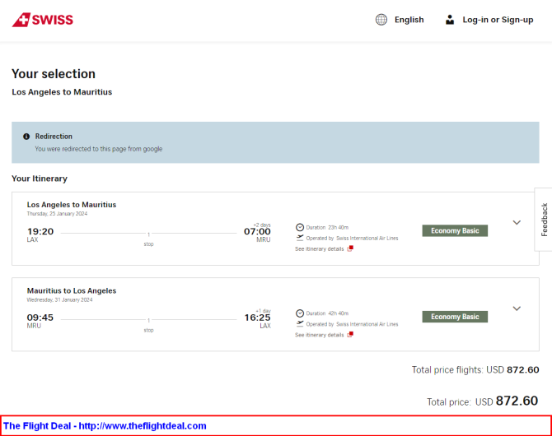This screenshot has width=552, height=436.
Task: Click the SWISS airline logo
Action: 43,20
